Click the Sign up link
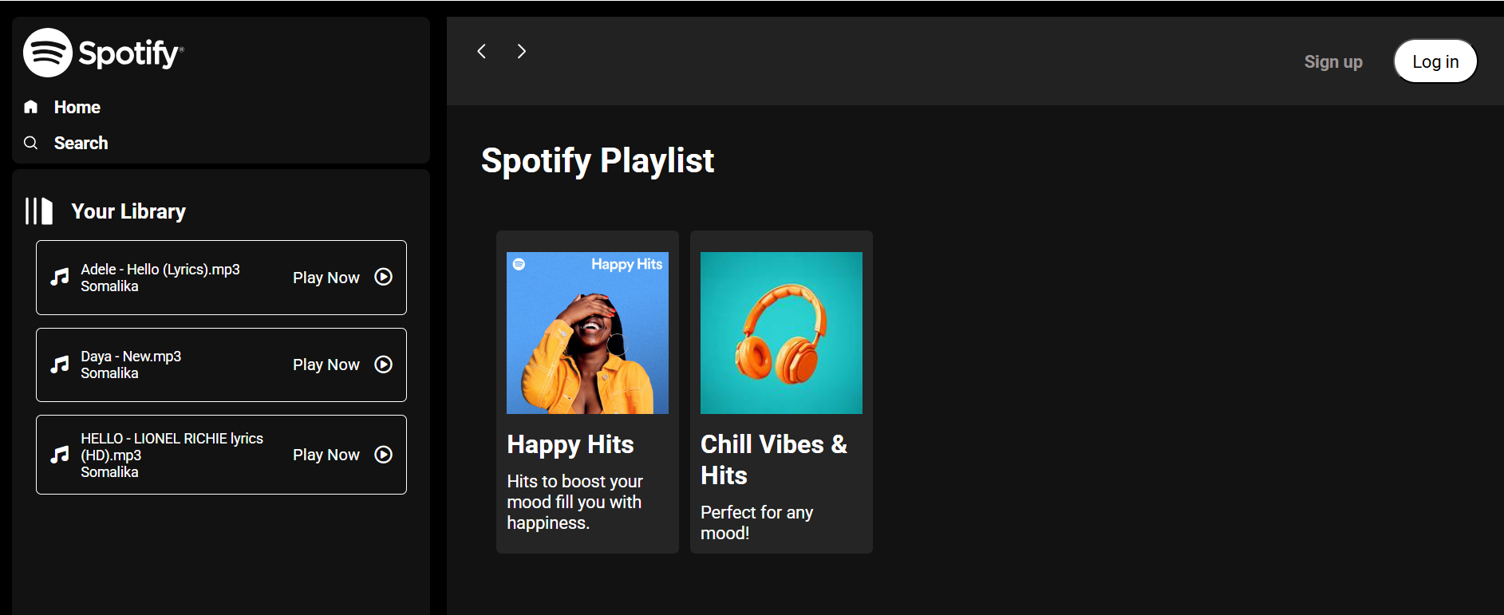1504x615 pixels. (x=1333, y=61)
